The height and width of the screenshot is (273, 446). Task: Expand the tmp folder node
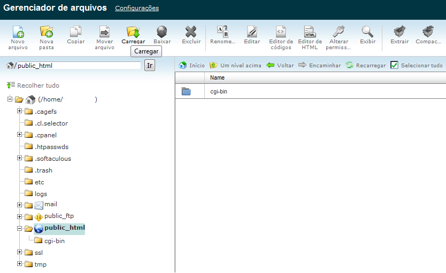point(19,263)
